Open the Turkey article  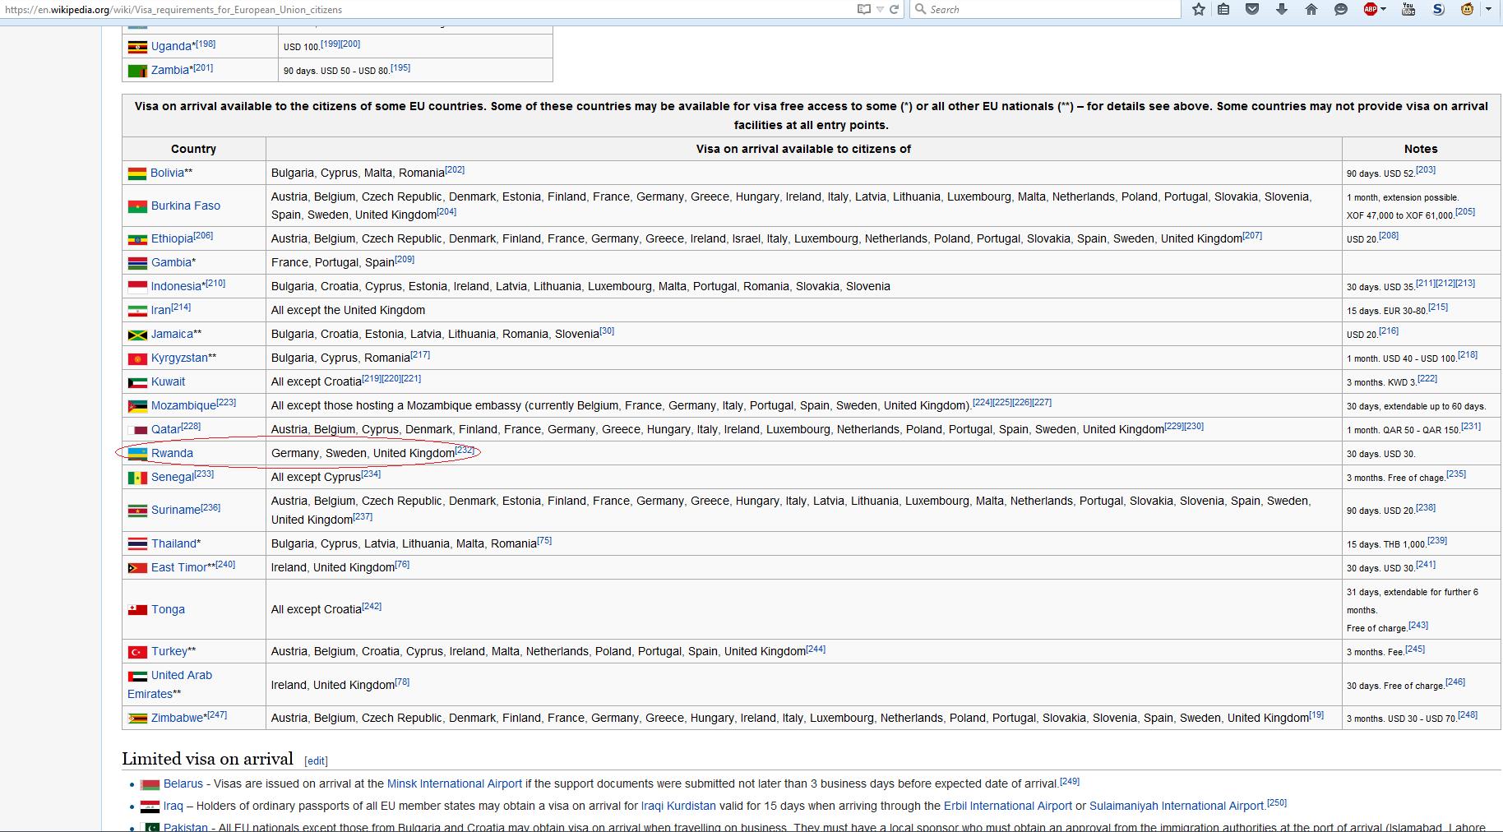point(169,651)
